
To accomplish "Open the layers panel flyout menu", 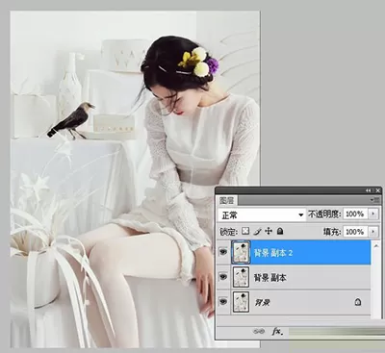I will point(374,200).
